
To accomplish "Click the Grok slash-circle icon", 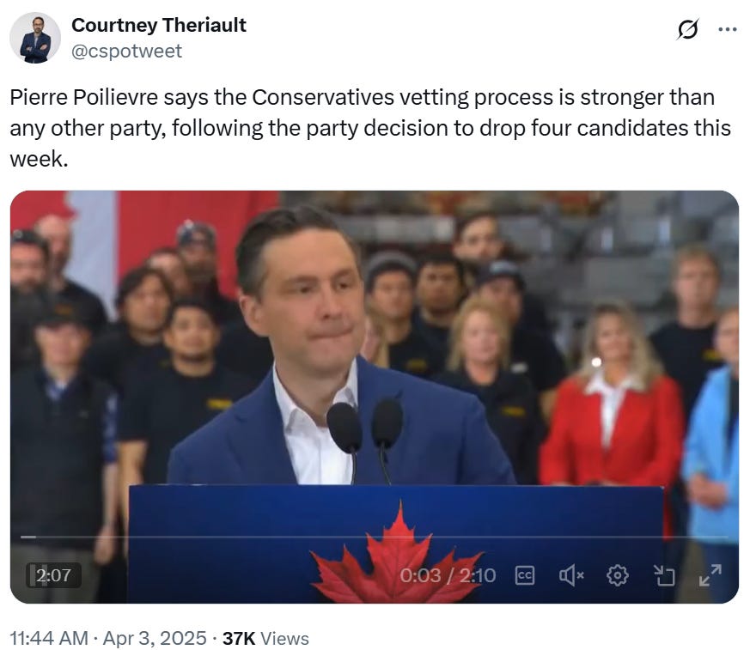I will pyautogui.click(x=687, y=29).
